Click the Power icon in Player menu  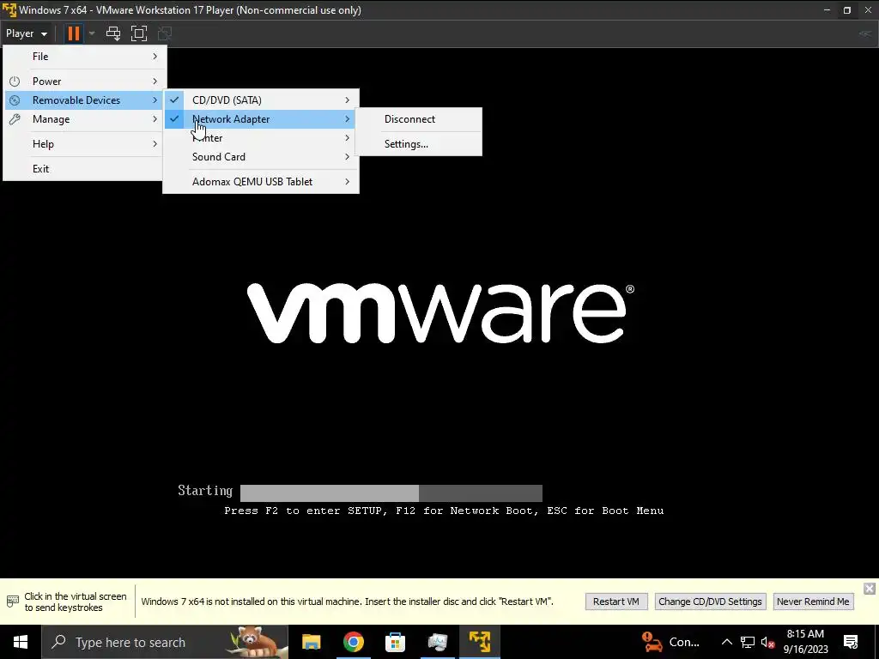15,82
